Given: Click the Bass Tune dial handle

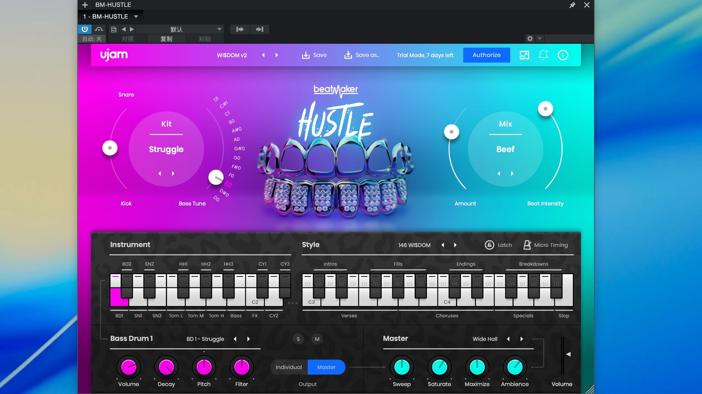Looking at the screenshot, I should pos(216,177).
